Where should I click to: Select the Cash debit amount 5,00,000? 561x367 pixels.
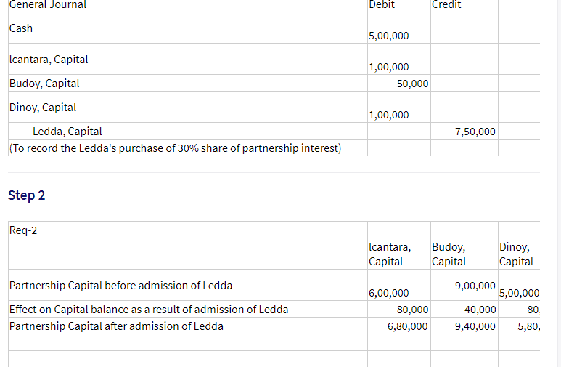(x=389, y=36)
